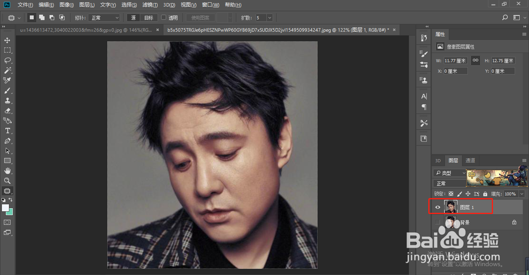Open the Libraries panel icon

point(424,139)
